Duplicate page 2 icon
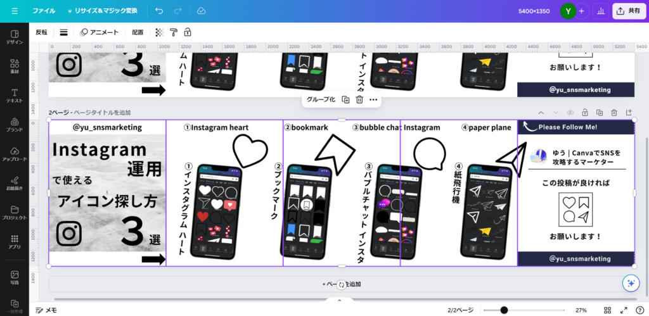Viewport: 649px width, 316px height. (600, 113)
